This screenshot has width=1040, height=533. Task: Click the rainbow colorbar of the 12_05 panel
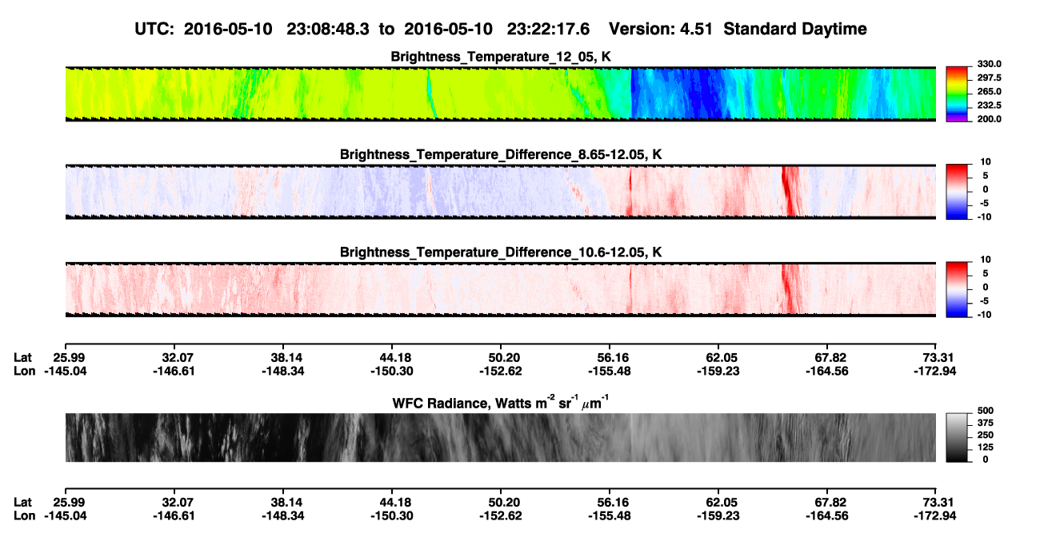point(958,93)
